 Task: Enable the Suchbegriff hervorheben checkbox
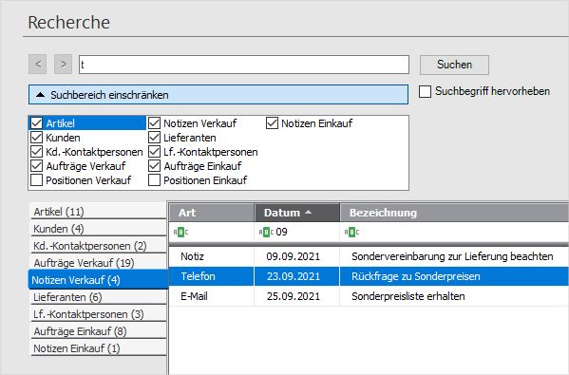425,91
